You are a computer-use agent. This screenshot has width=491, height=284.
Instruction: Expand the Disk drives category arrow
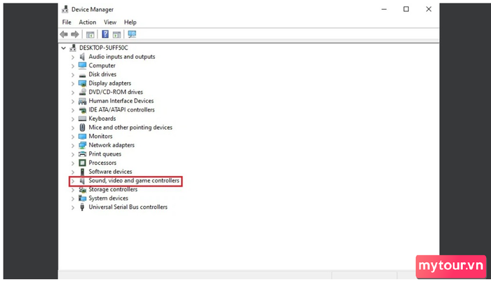pos(73,75)
